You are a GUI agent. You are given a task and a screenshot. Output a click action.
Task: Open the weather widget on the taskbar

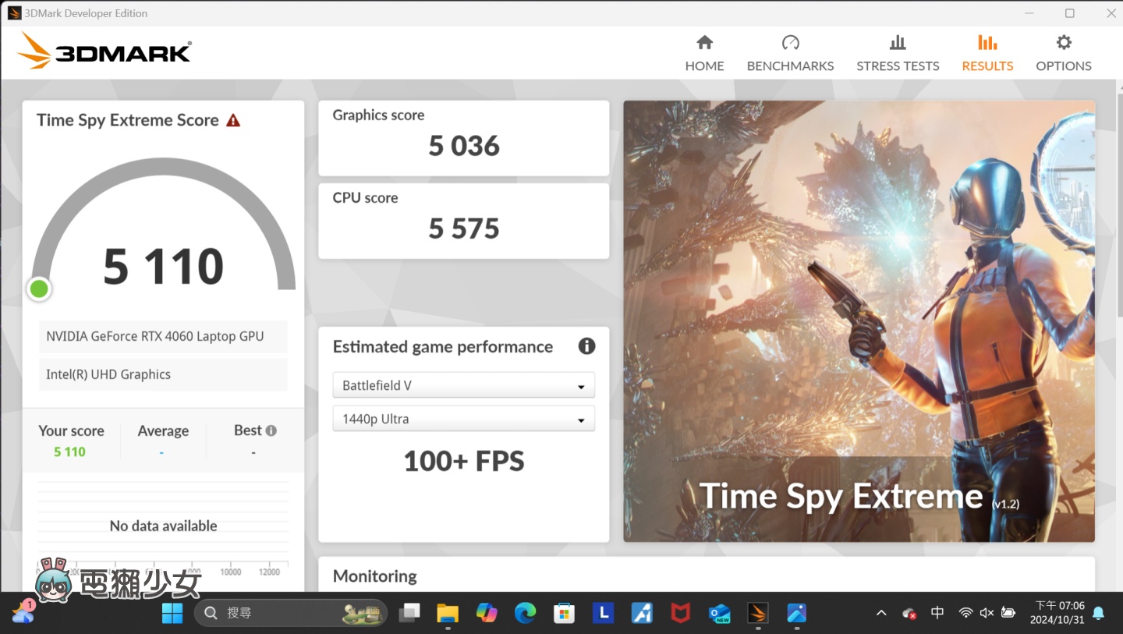tap(23, 612)
